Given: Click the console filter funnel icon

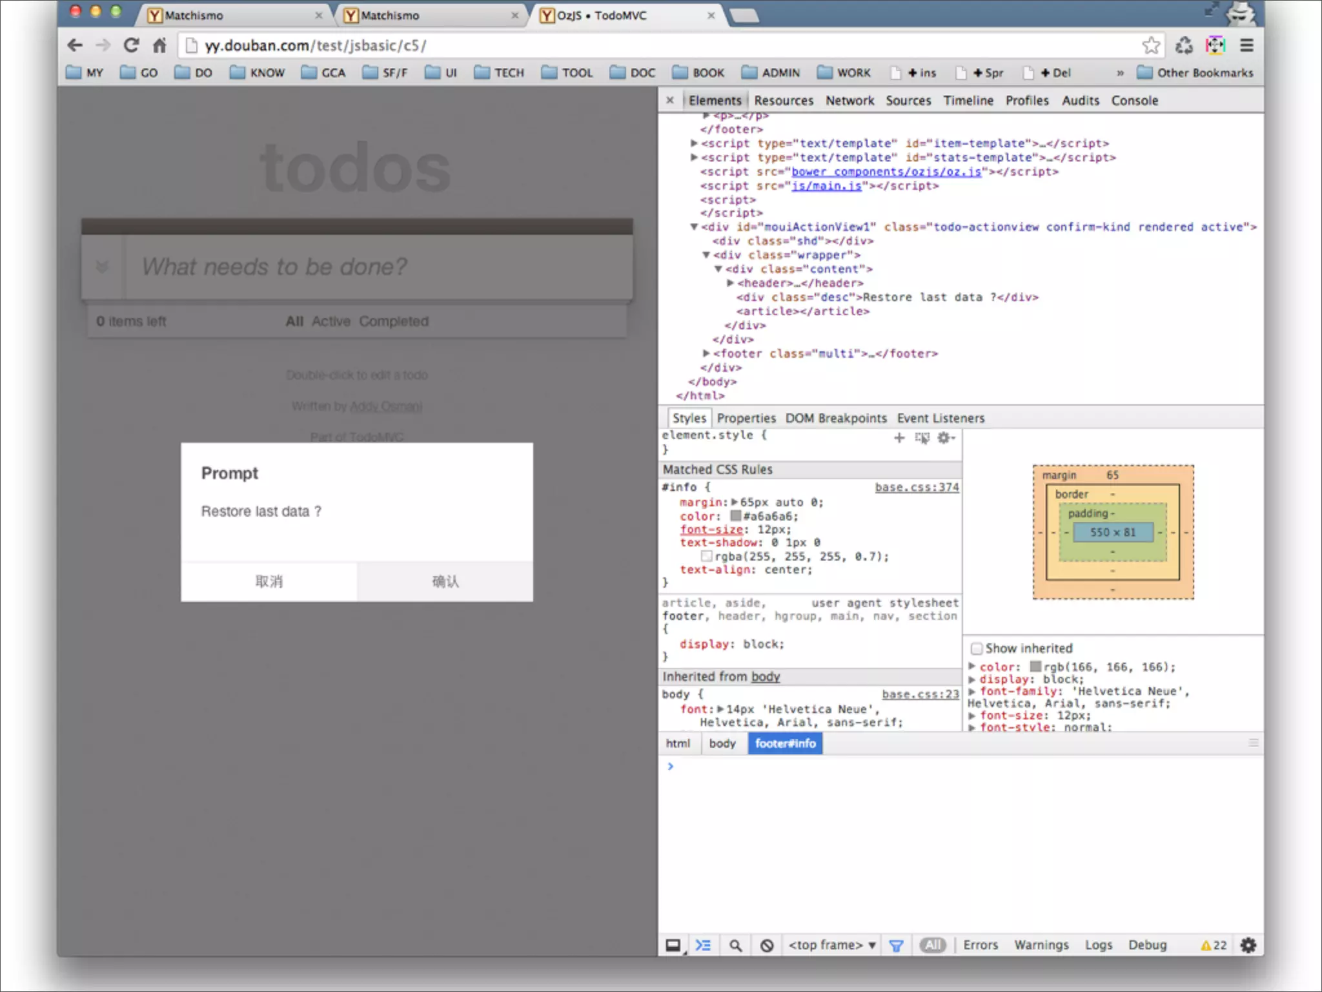Looking at the screenshot, I should point(896,946).
